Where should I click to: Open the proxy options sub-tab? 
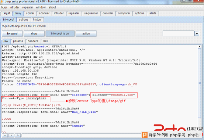(24, 19)
